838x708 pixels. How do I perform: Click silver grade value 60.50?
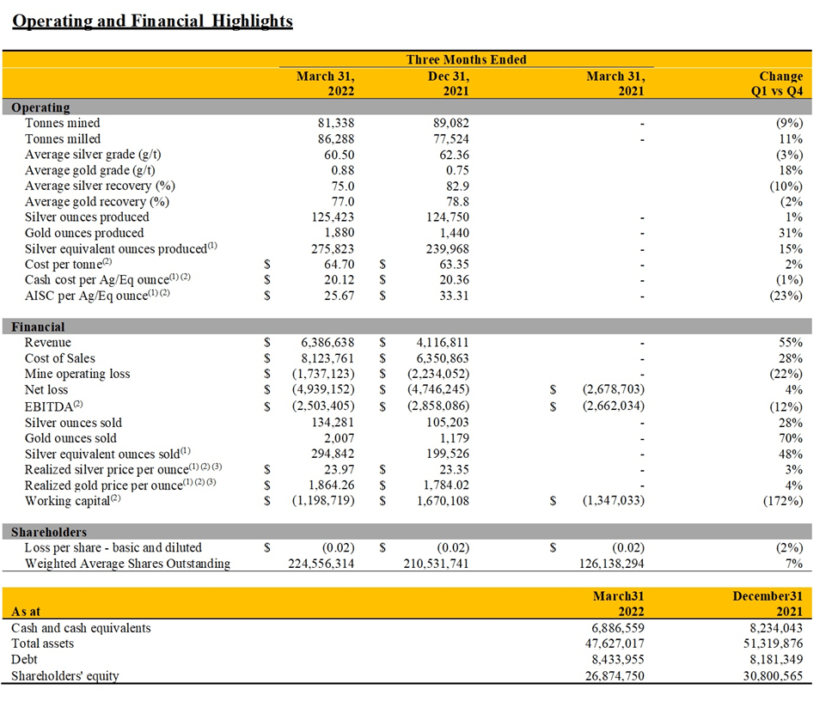tap(339, 155)
